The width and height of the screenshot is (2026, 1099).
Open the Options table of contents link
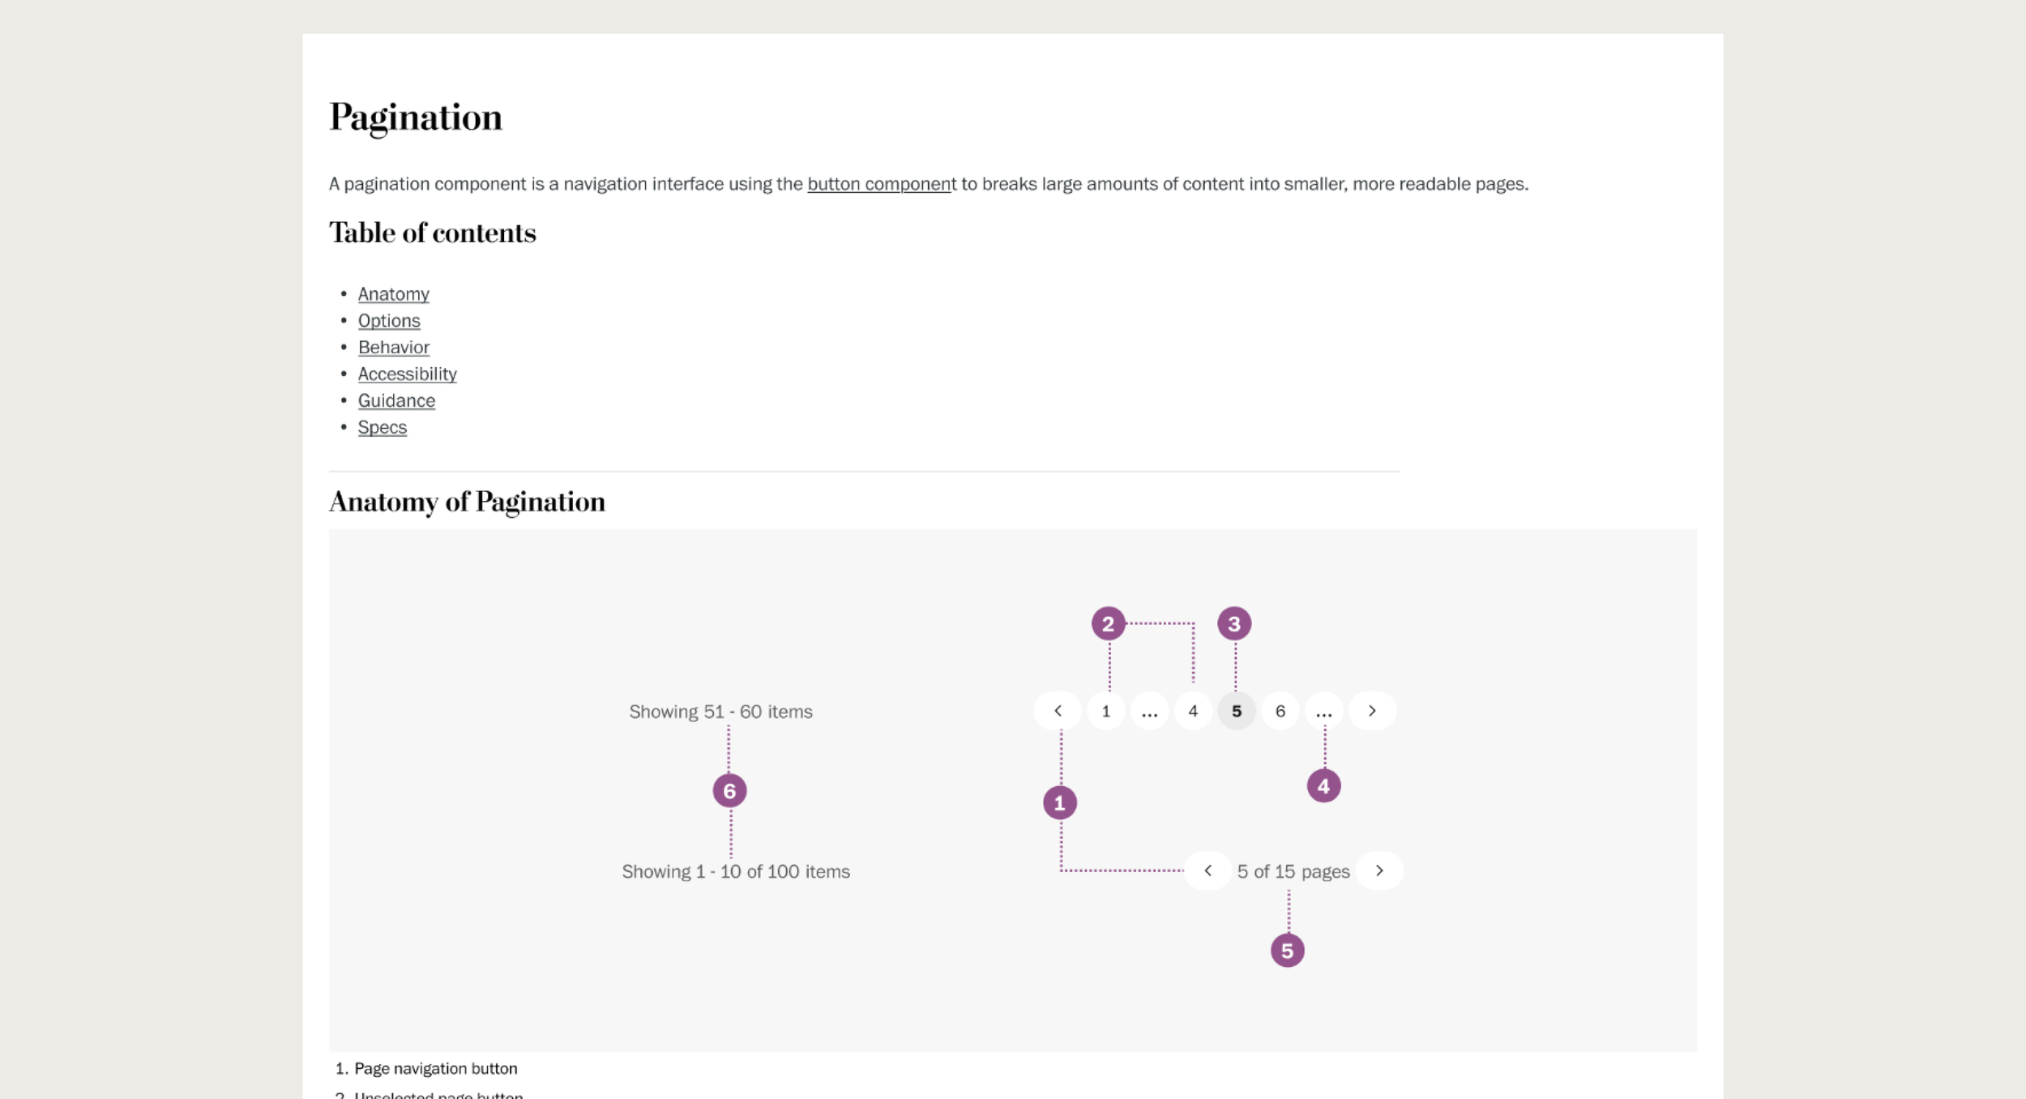389,321
